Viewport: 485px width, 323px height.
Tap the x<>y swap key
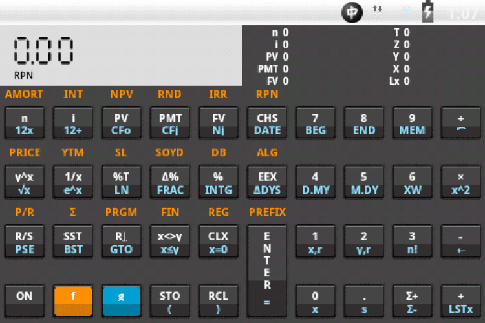[170, 242]
